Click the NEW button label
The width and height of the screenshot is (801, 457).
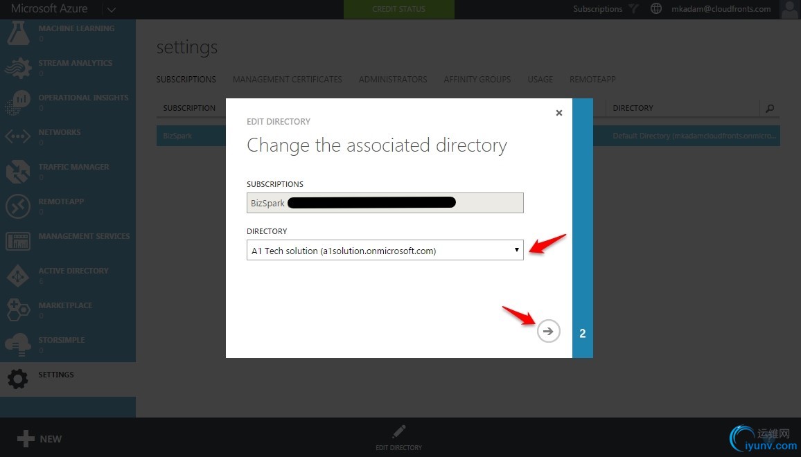click(51, 439)
